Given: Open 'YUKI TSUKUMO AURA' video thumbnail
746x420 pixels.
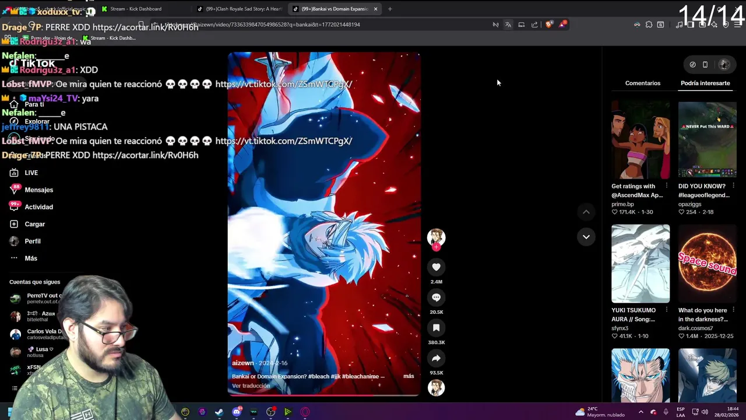Looking at the screenshot, I should tap(641, 264).
